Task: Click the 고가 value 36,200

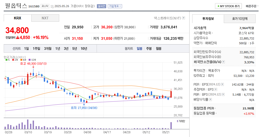Action: (107, 27)
